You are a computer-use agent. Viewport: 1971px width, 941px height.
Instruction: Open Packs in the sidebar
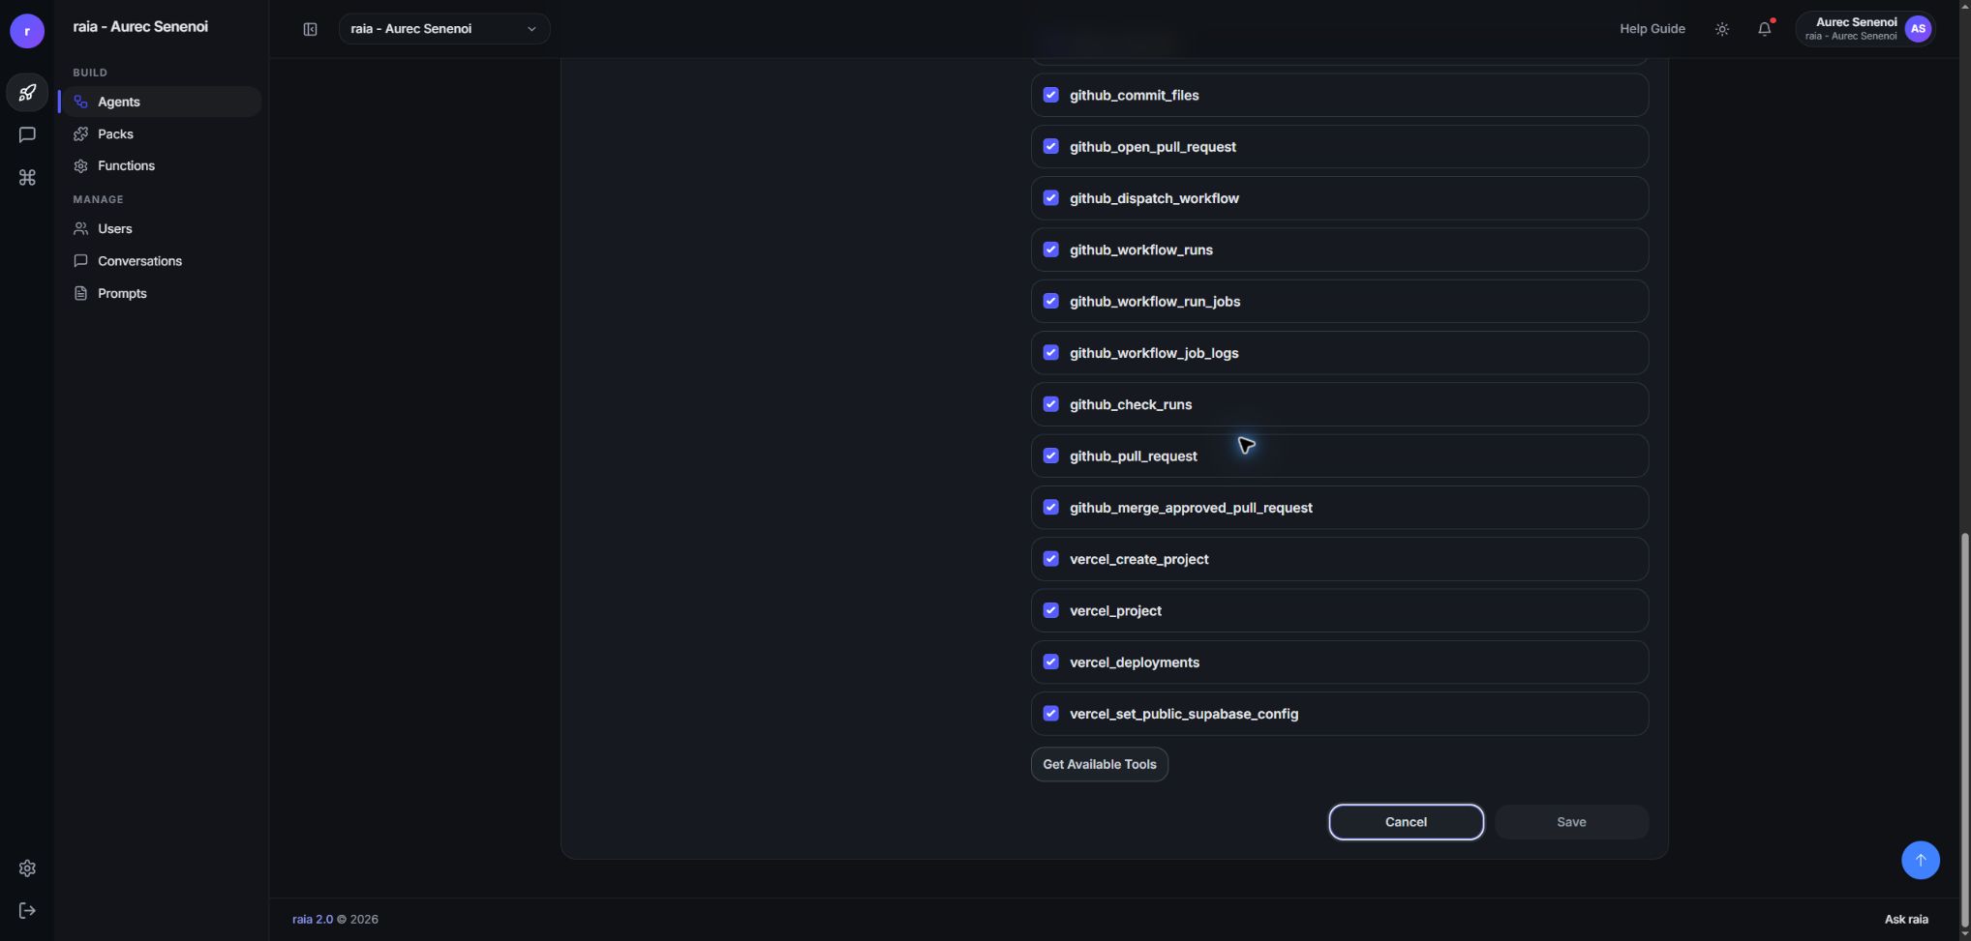tap(160, 133)
